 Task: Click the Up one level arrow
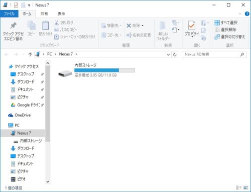30,54
